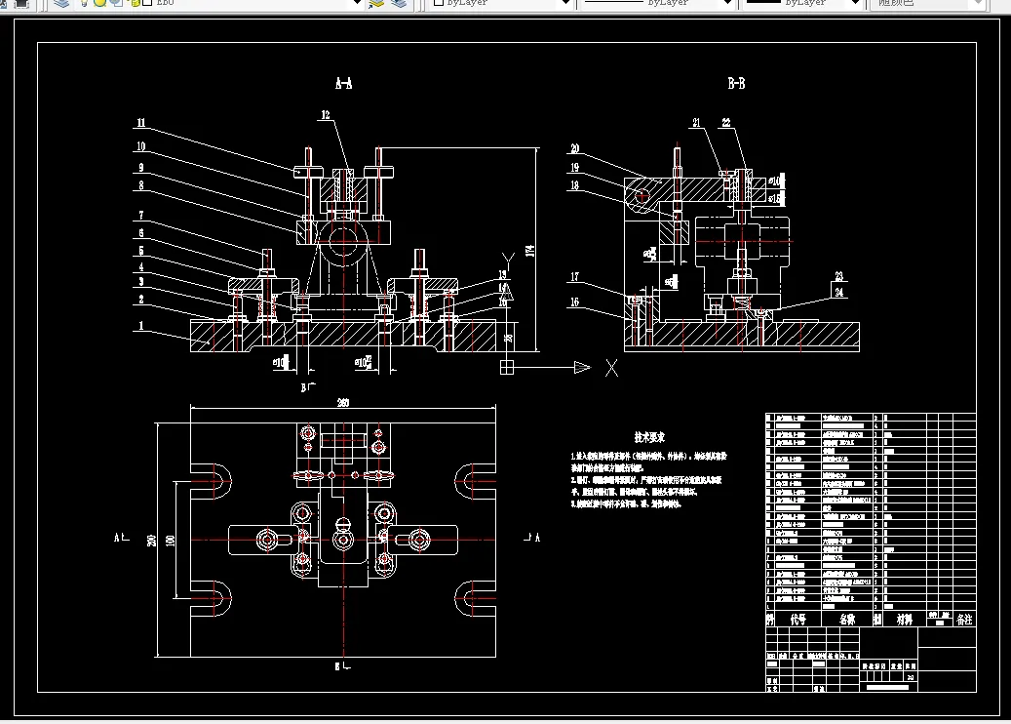Image resolution: width=1011 pixels, height=724 pixels.
Task: Select part balloon number 21
Action: click(x=696, y=123)
